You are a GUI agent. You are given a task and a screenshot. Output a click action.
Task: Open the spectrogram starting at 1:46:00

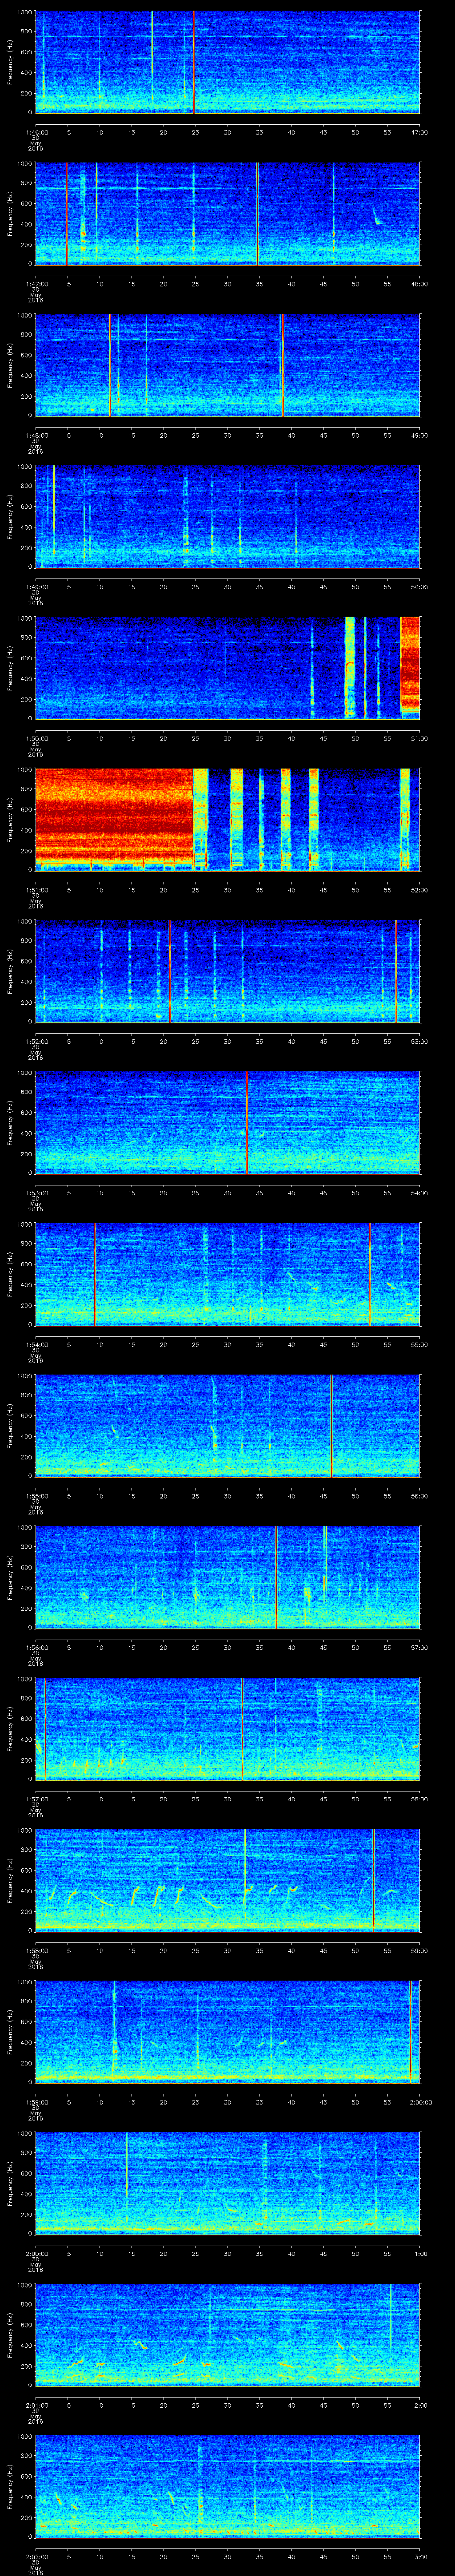[x=227, y=62]
